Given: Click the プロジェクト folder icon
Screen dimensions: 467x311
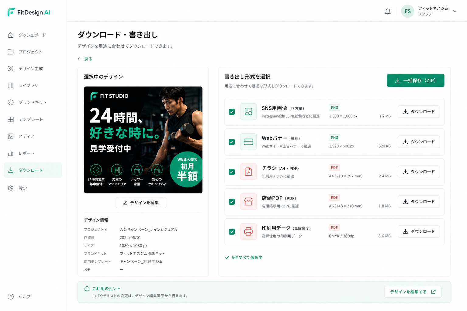Looking at the screenshot, I should (11, 52).
